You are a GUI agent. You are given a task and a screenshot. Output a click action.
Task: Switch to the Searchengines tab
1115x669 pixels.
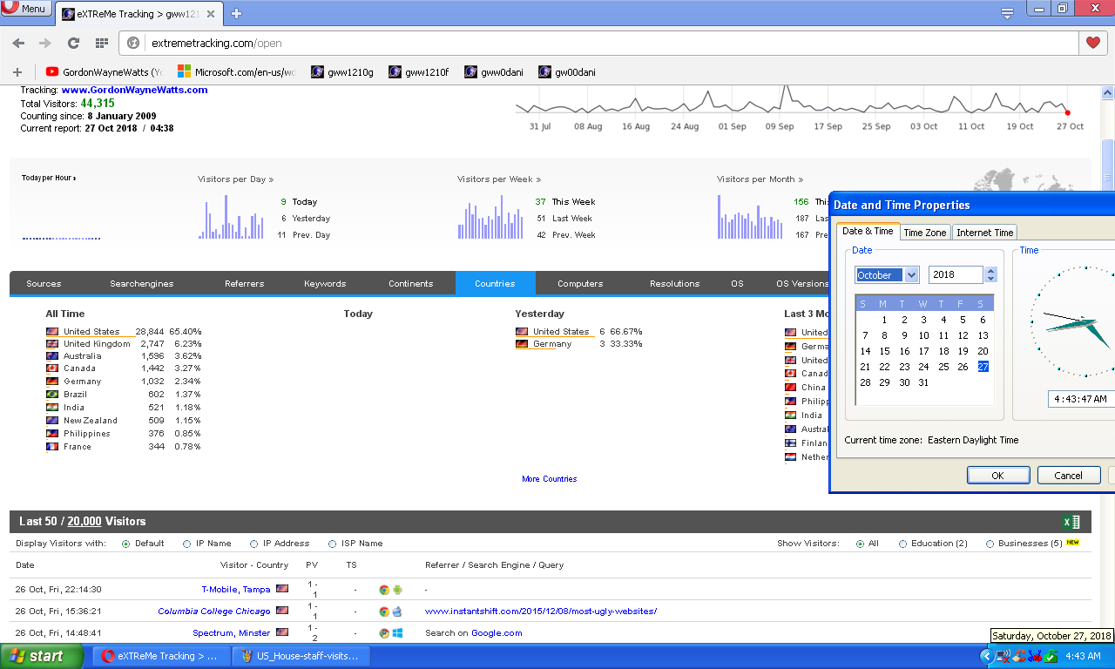coord(142,284)
